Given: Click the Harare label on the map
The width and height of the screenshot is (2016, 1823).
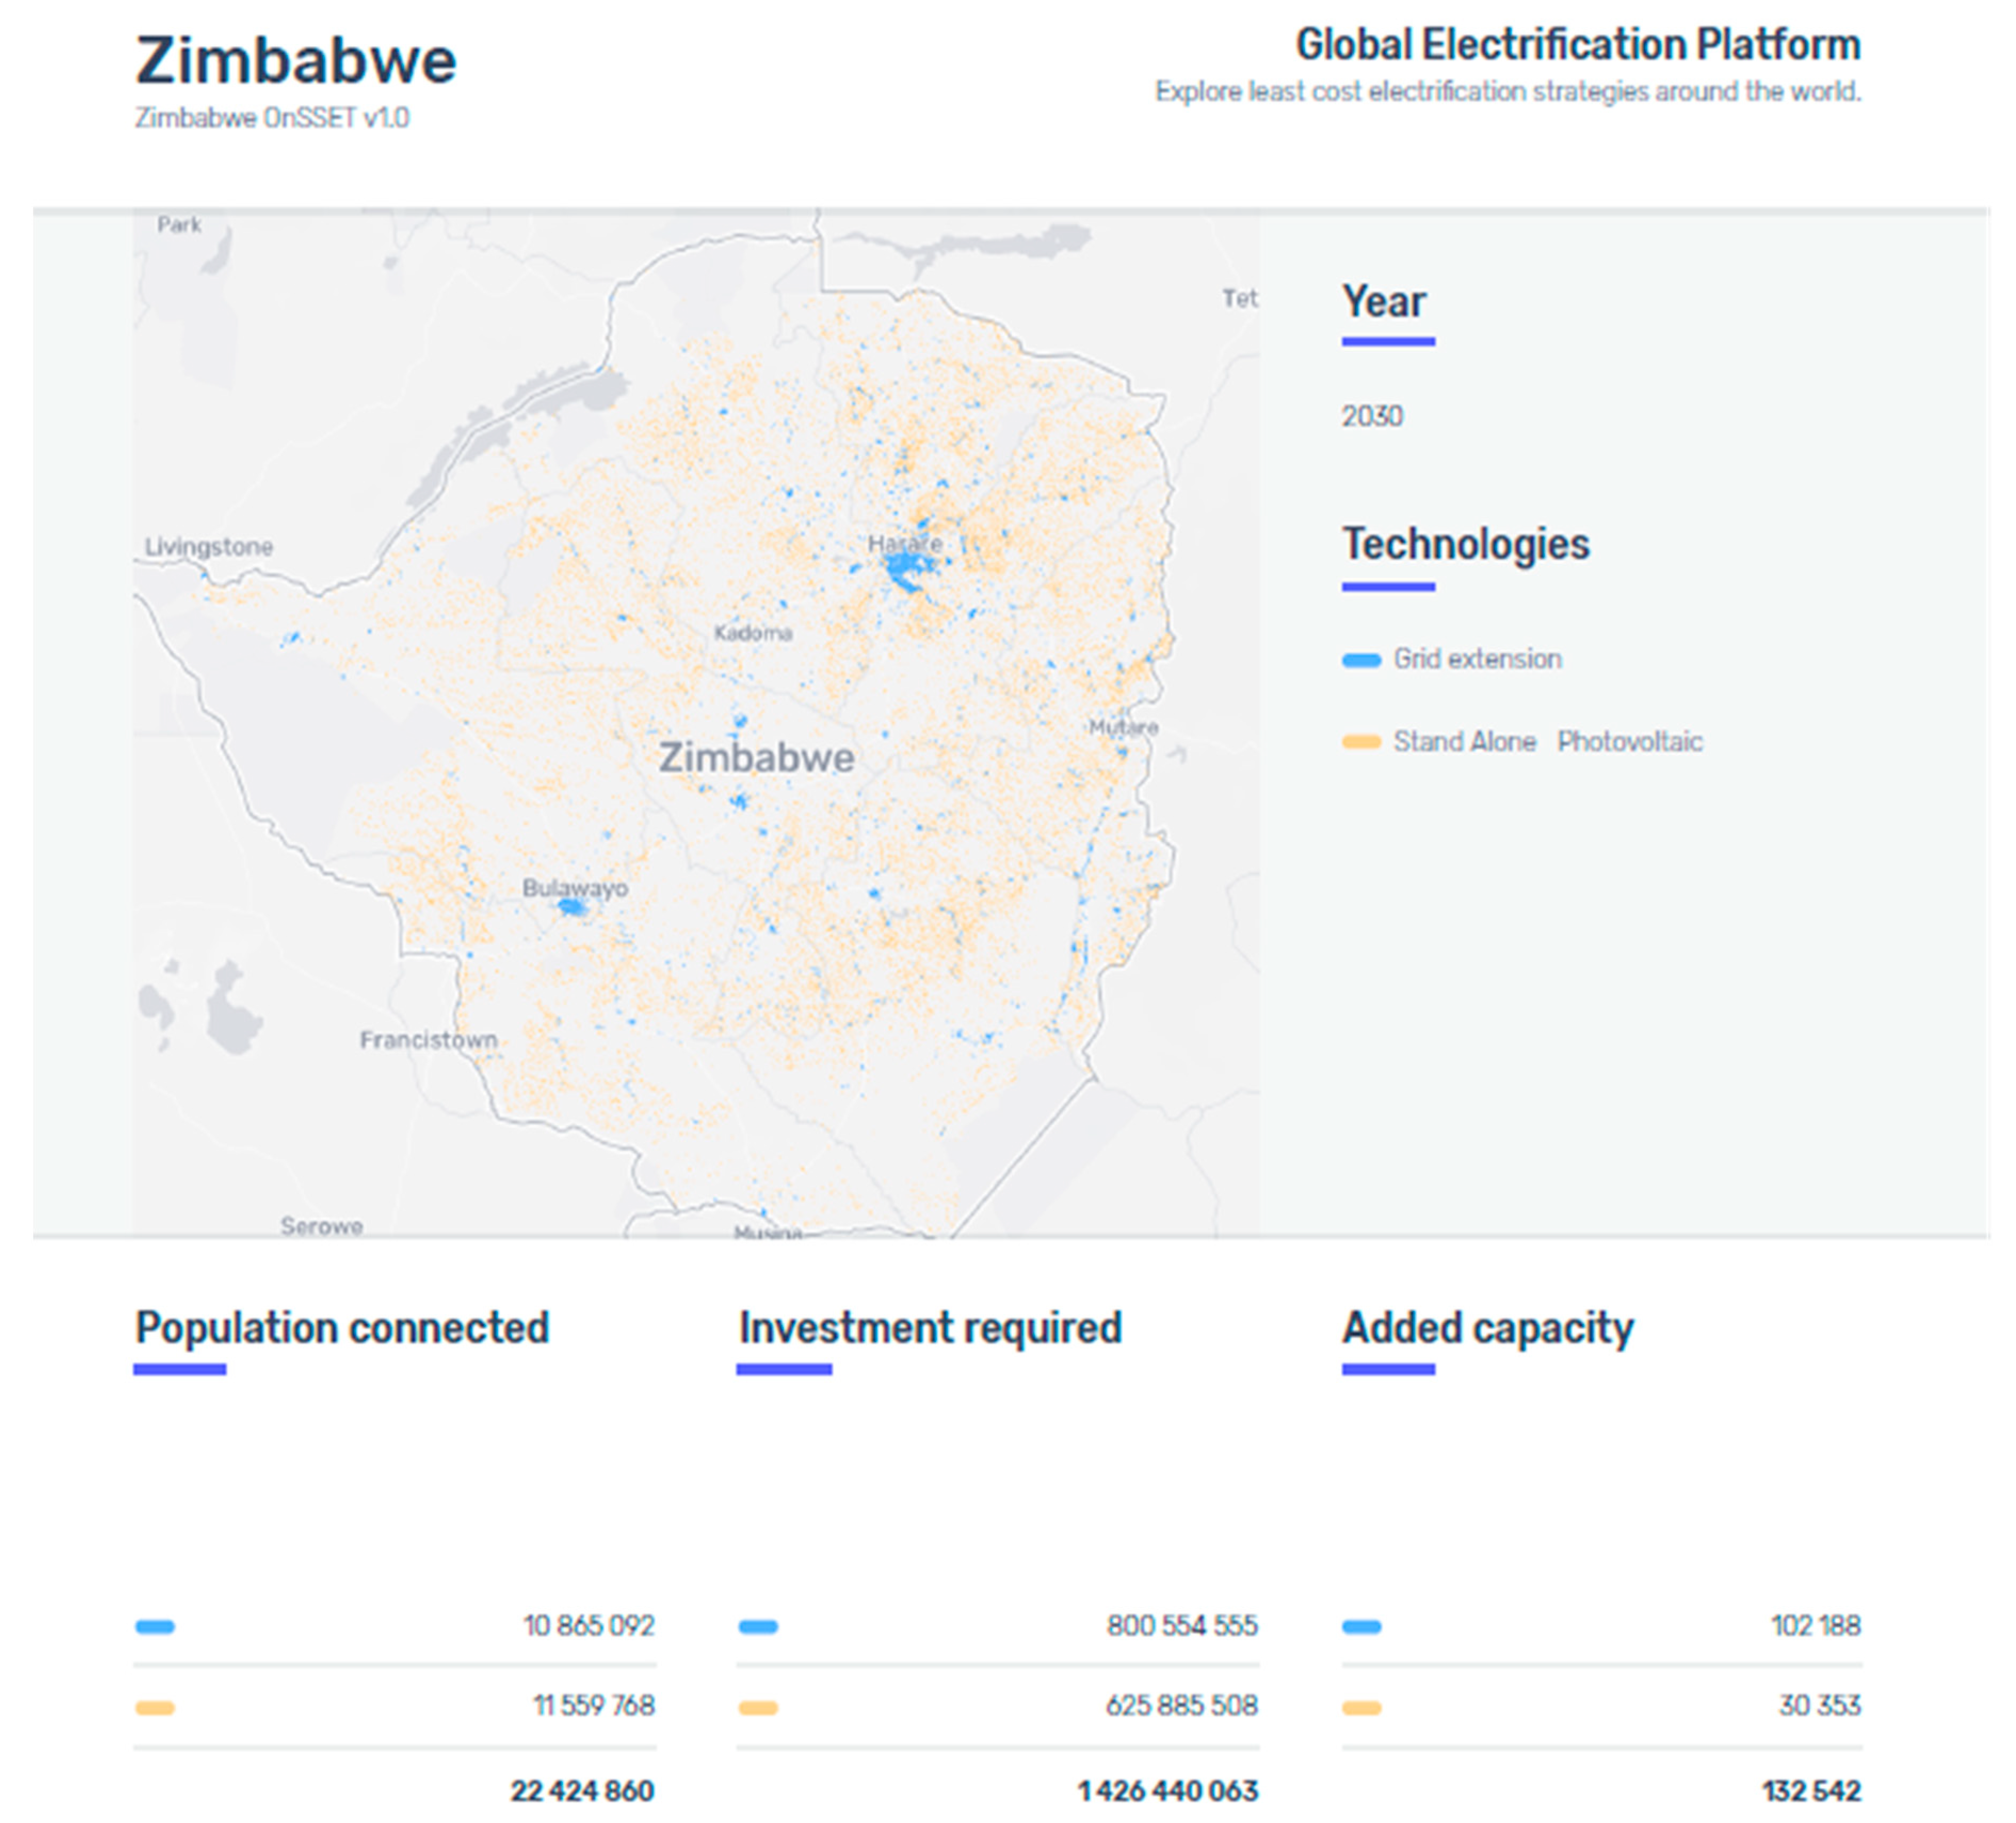Looking at the screenshot, I should [x=904, y=544].
